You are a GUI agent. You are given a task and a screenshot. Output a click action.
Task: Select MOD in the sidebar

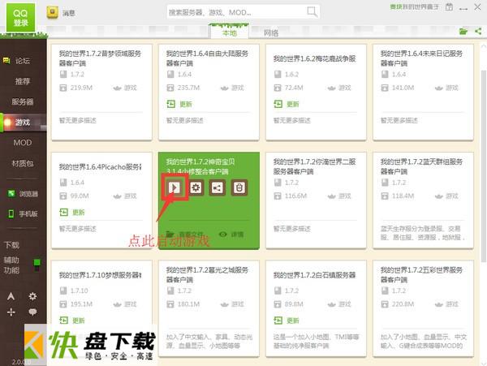click(x=23, y=143)
